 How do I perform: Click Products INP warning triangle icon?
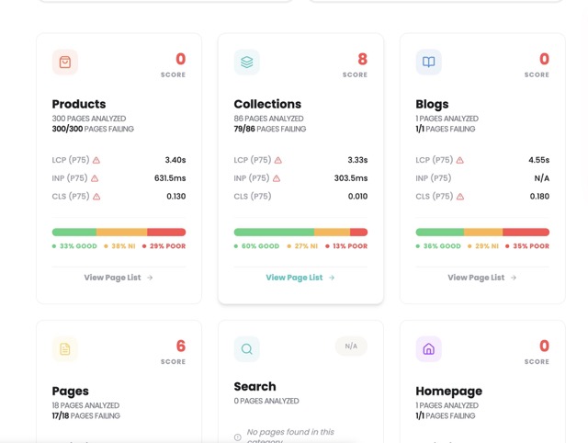95,178
